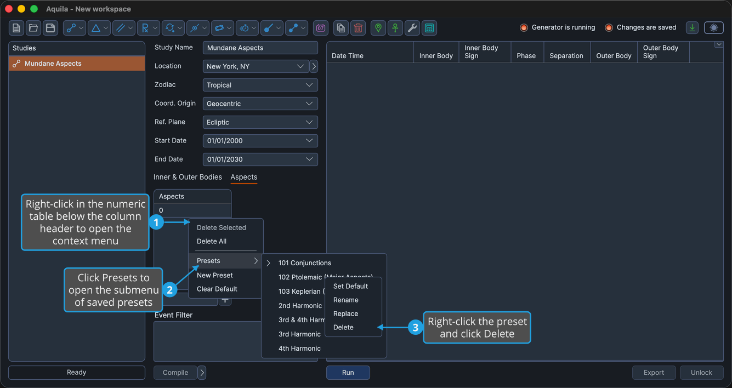Select 4th Harmonic preset
The image size is (732, 388).
299,349
